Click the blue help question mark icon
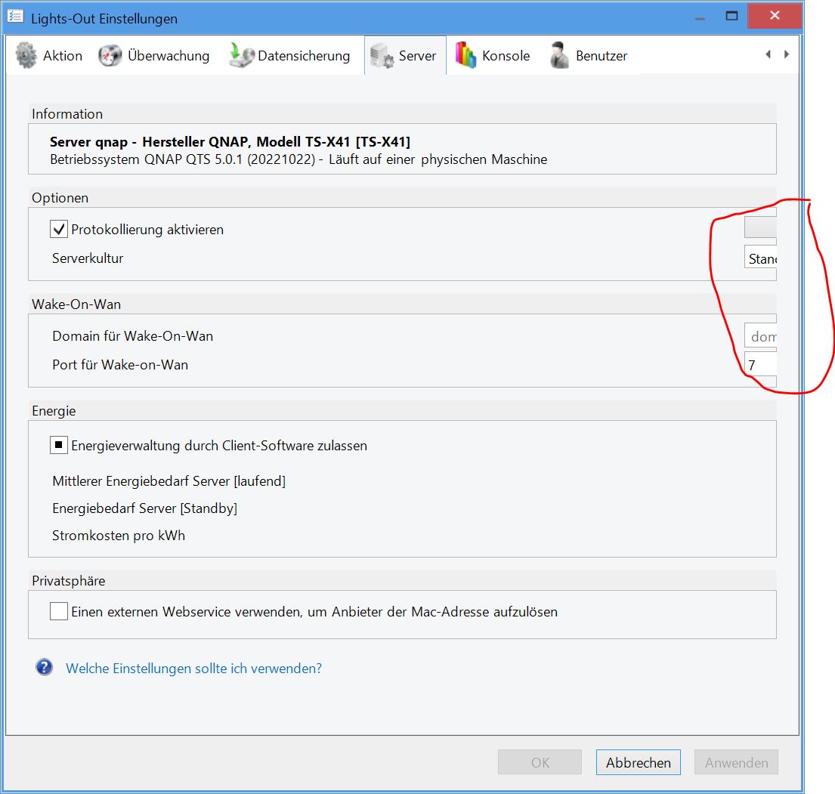835x794 pixels. point(45,668)
